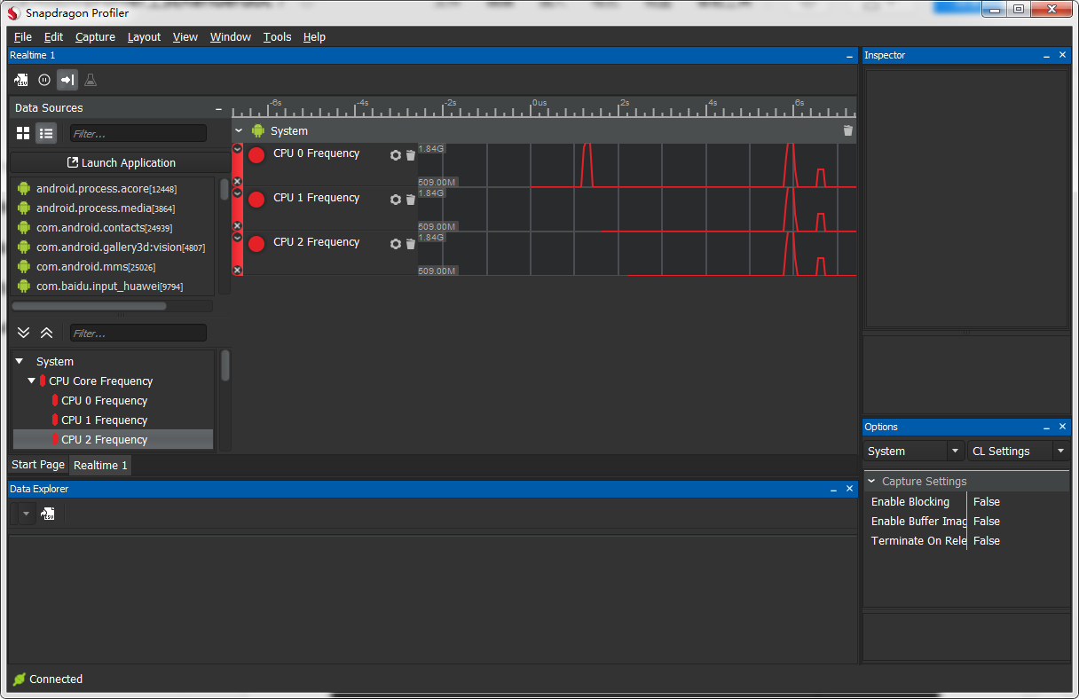Open the CL Settings dropdown in Options

click(1060, 451)
